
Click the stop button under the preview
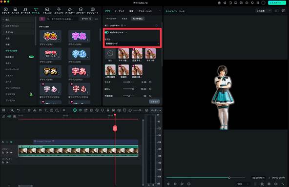point(189,184)
